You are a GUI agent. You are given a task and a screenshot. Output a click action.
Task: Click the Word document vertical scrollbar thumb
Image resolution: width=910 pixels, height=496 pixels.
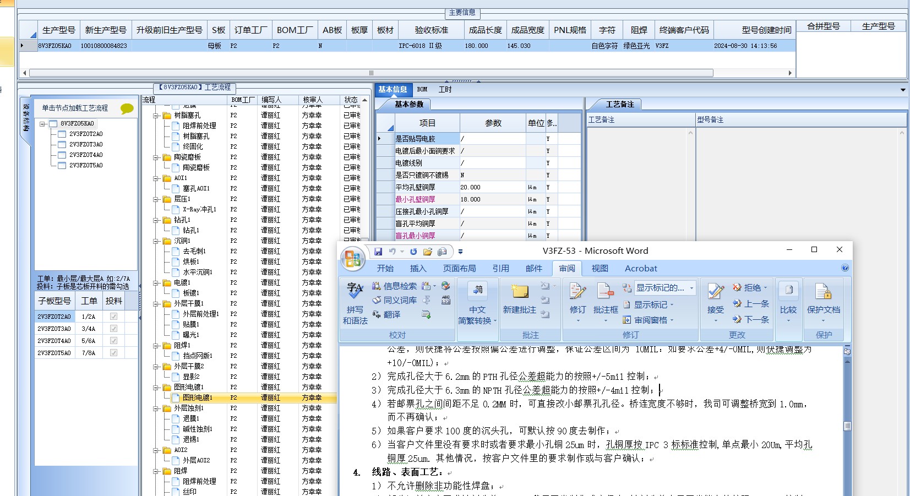click(x=847, y=426)
